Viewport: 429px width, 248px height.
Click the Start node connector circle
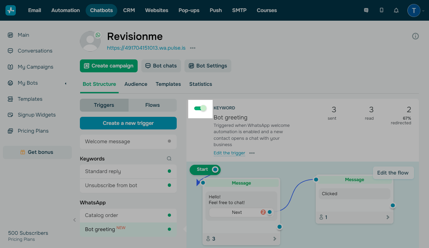click(x=215, y=170)
